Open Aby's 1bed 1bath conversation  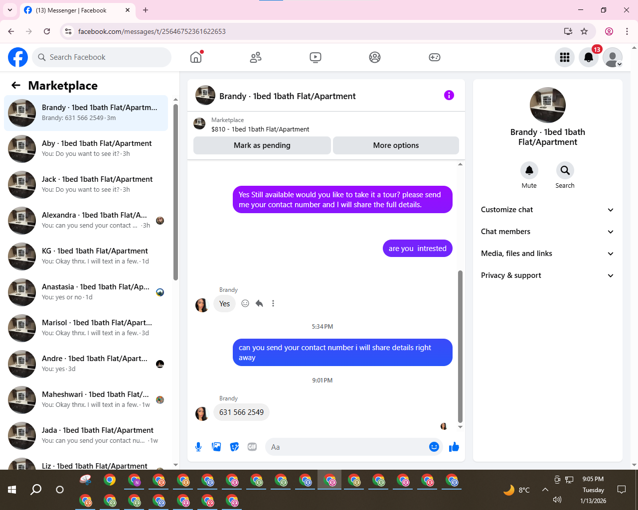point(86,149)
